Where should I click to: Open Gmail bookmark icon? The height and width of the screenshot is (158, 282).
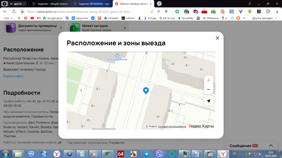click(39, 18)
